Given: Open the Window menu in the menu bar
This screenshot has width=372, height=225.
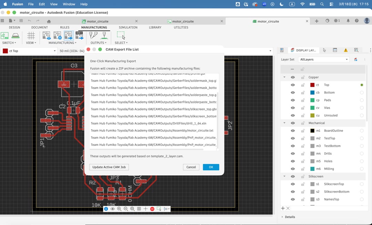Looking at the screenshot, I should [69, 4].
